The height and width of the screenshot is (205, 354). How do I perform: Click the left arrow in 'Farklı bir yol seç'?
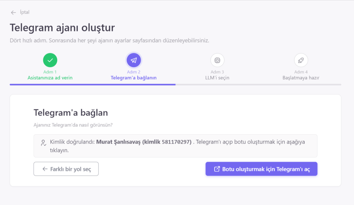(x=45, y=169)
